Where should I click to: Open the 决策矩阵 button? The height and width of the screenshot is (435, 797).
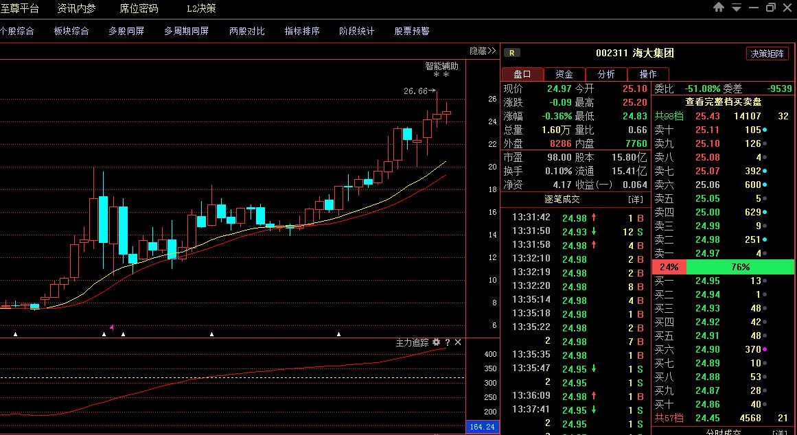tap(767, 54)
